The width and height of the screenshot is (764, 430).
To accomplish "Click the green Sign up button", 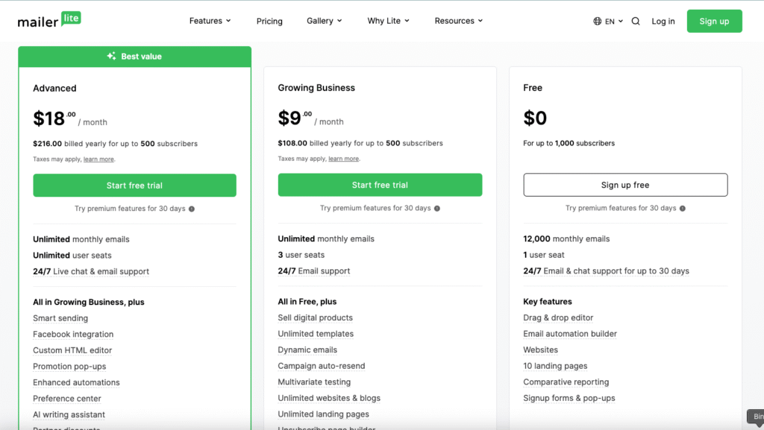I will [714, 21].
